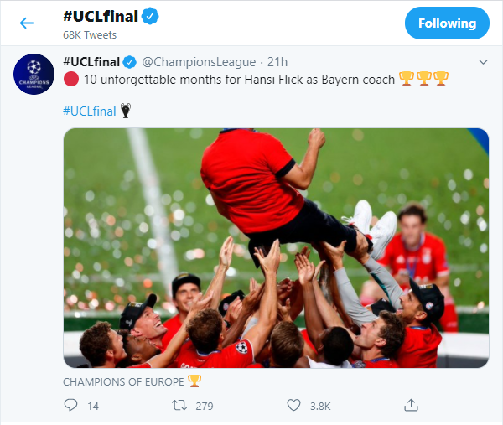Click verified badge beside header #UCLfinal
503x425 pixels.
tap(150, 16)
